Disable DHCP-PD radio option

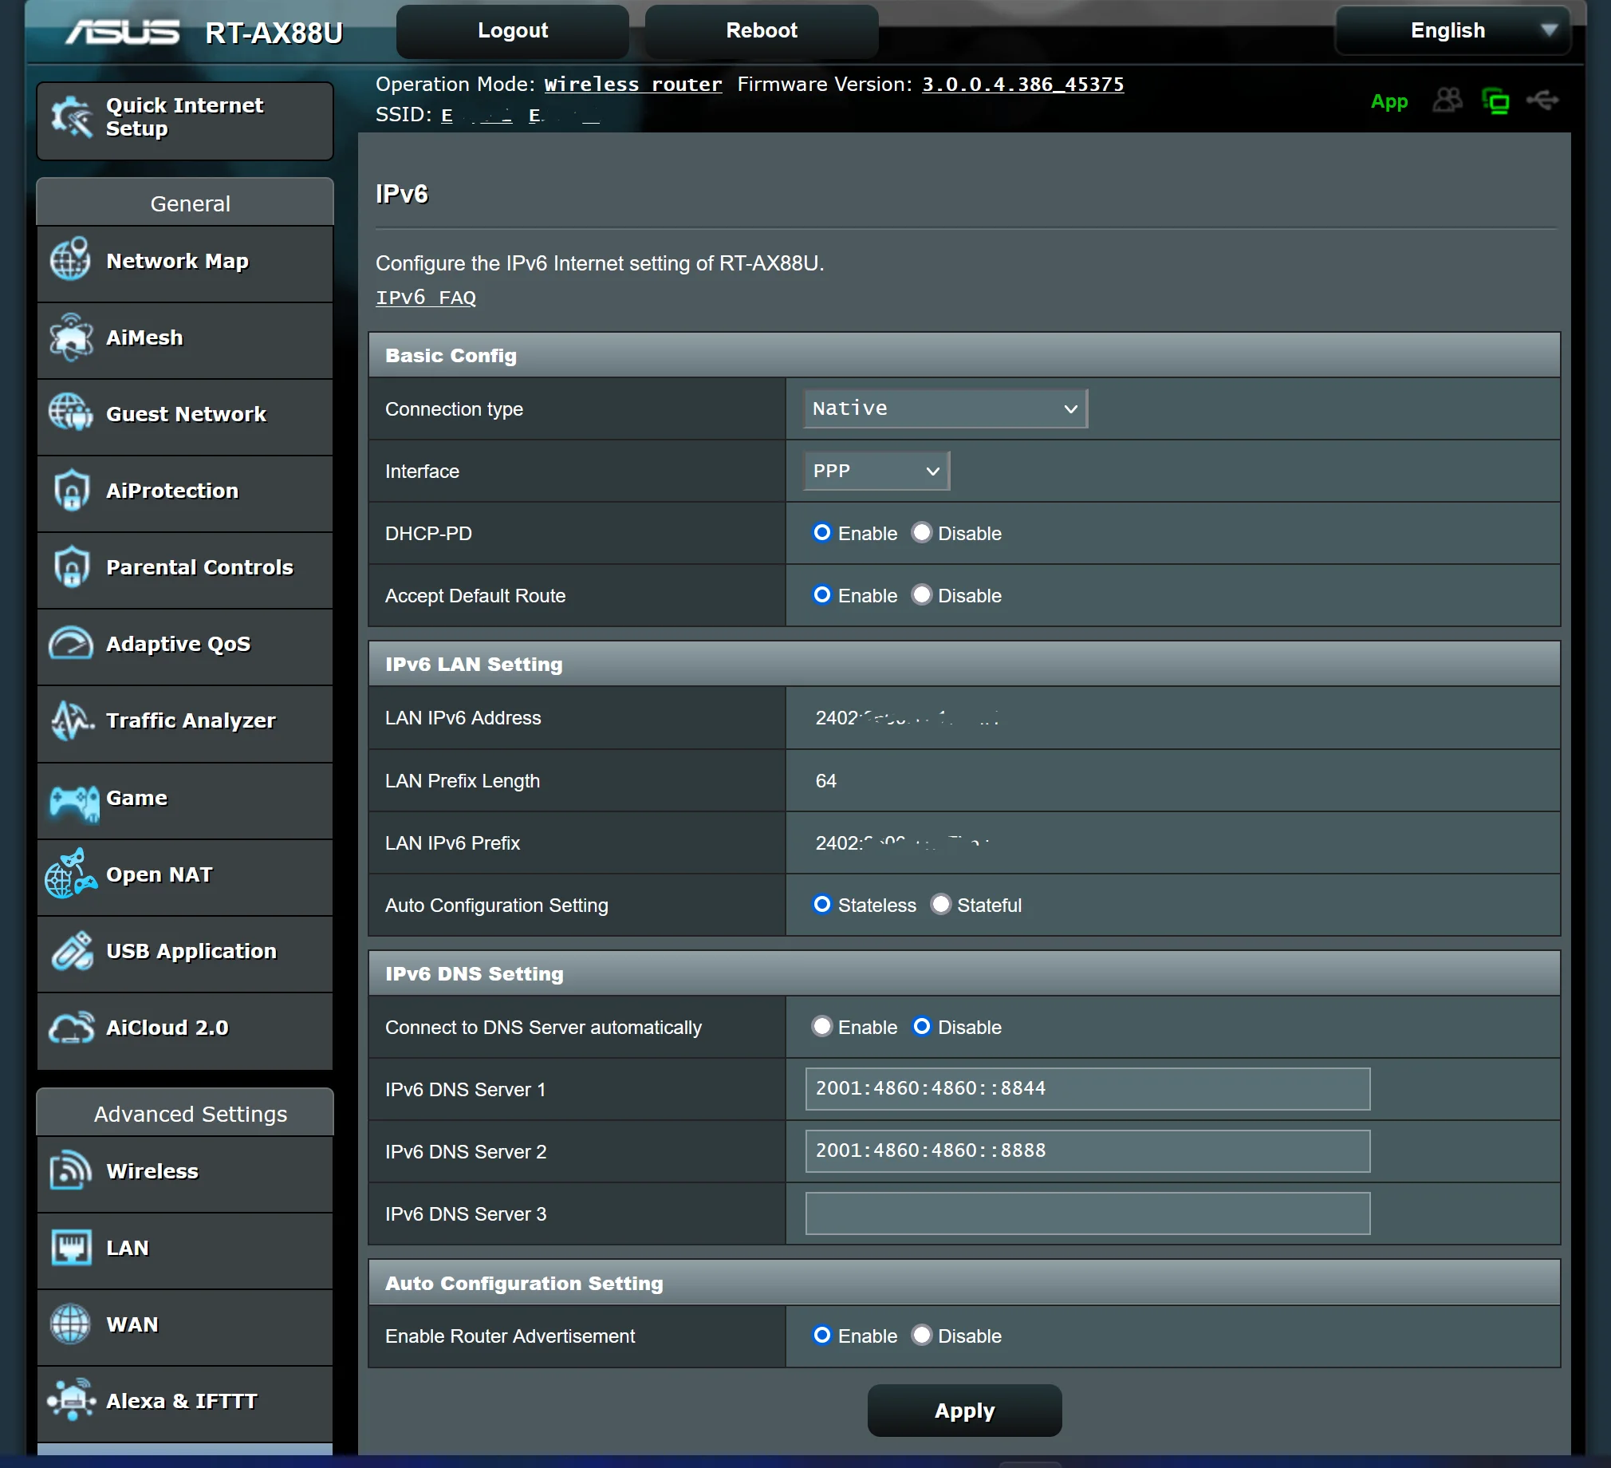coord(921,532)
